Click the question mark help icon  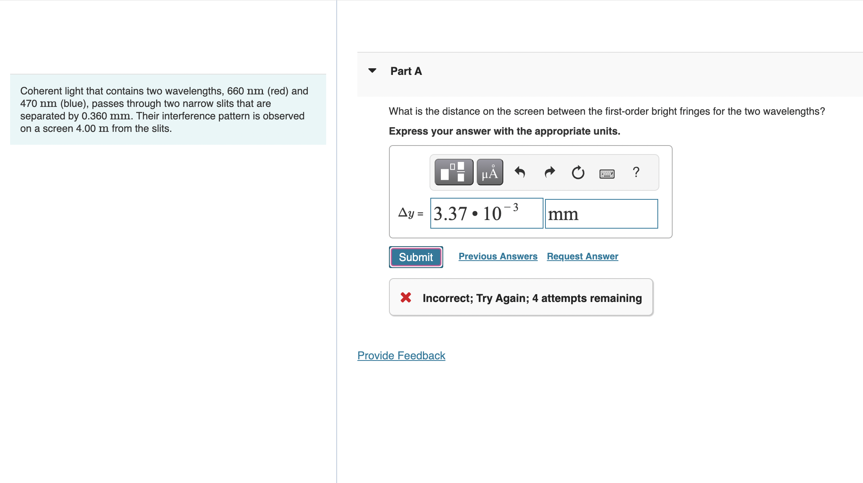pyautogui.click(x=636, y=172)
